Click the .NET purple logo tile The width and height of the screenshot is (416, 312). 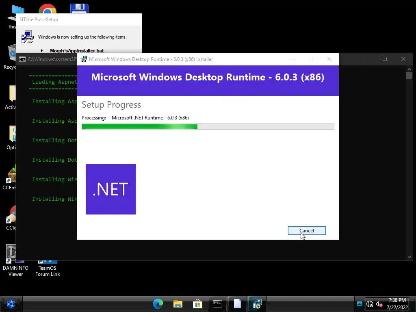tap(111, 189)
